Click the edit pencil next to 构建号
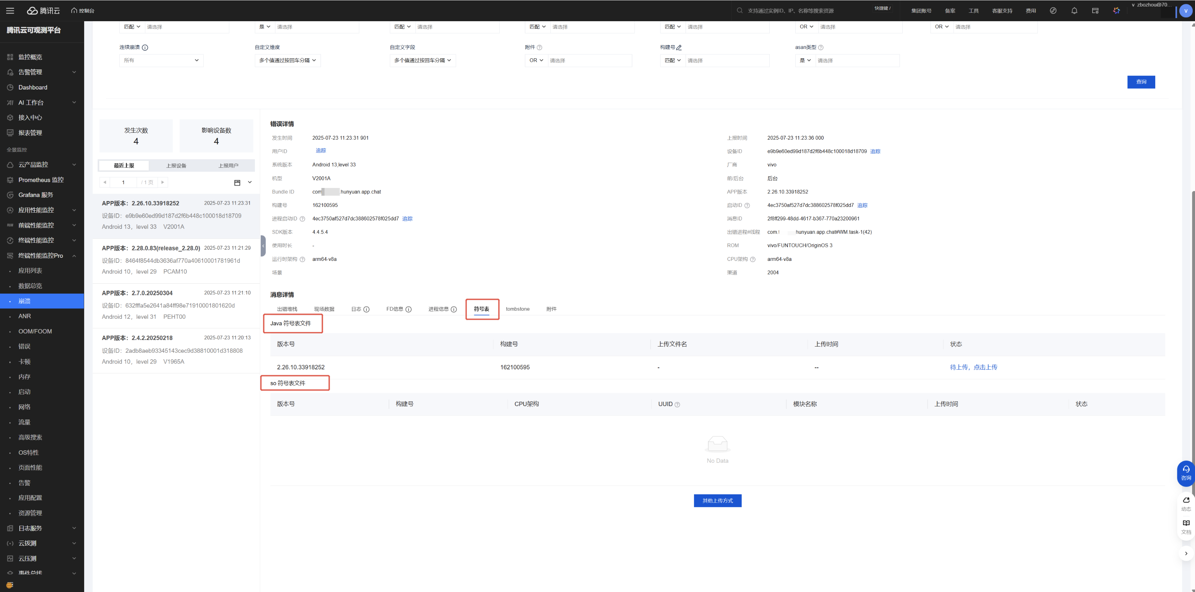Screen dimensions: 1195x592 point(679,47)
